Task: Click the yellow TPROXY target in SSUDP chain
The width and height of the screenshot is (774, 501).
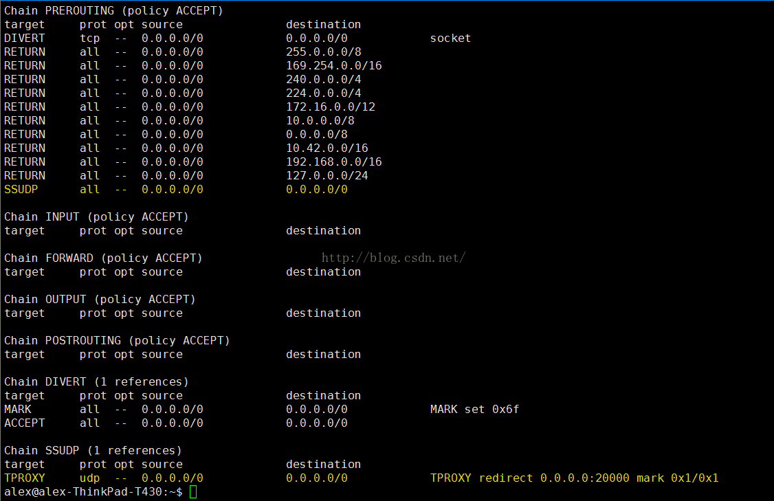Action: pyautogui.click(x=24, y=478)
